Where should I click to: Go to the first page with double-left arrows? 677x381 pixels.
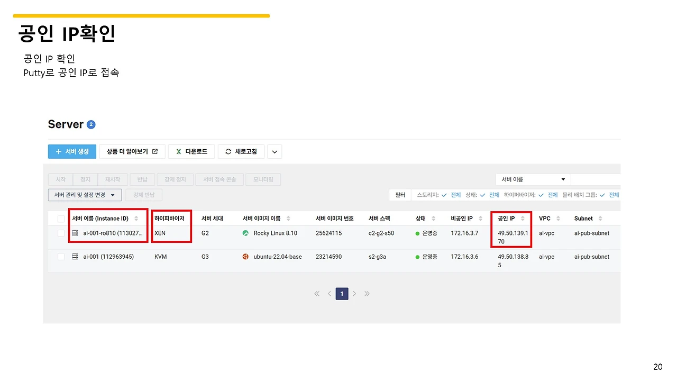317,294
